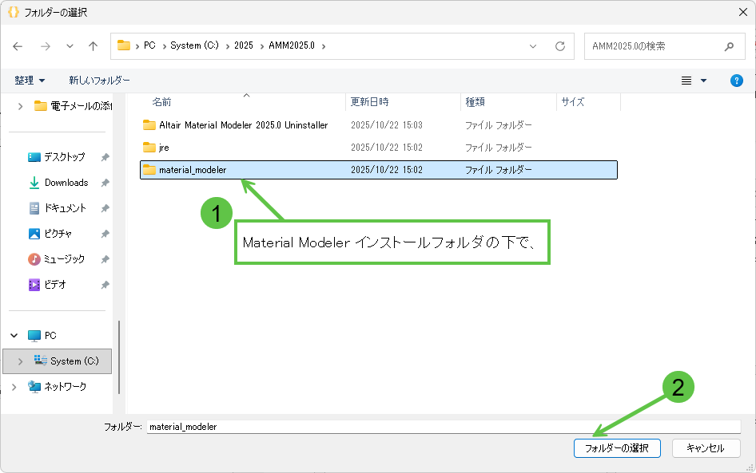
Task: Open Downloads in quick access
Action: tap(66, 183)
